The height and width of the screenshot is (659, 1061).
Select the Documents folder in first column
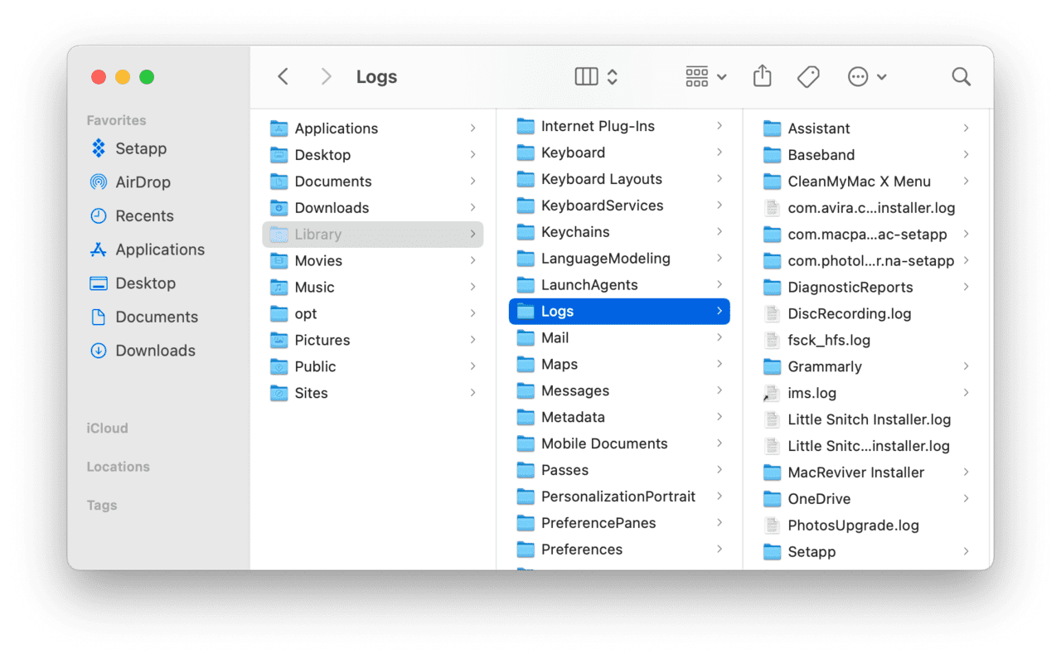(373, 182)
